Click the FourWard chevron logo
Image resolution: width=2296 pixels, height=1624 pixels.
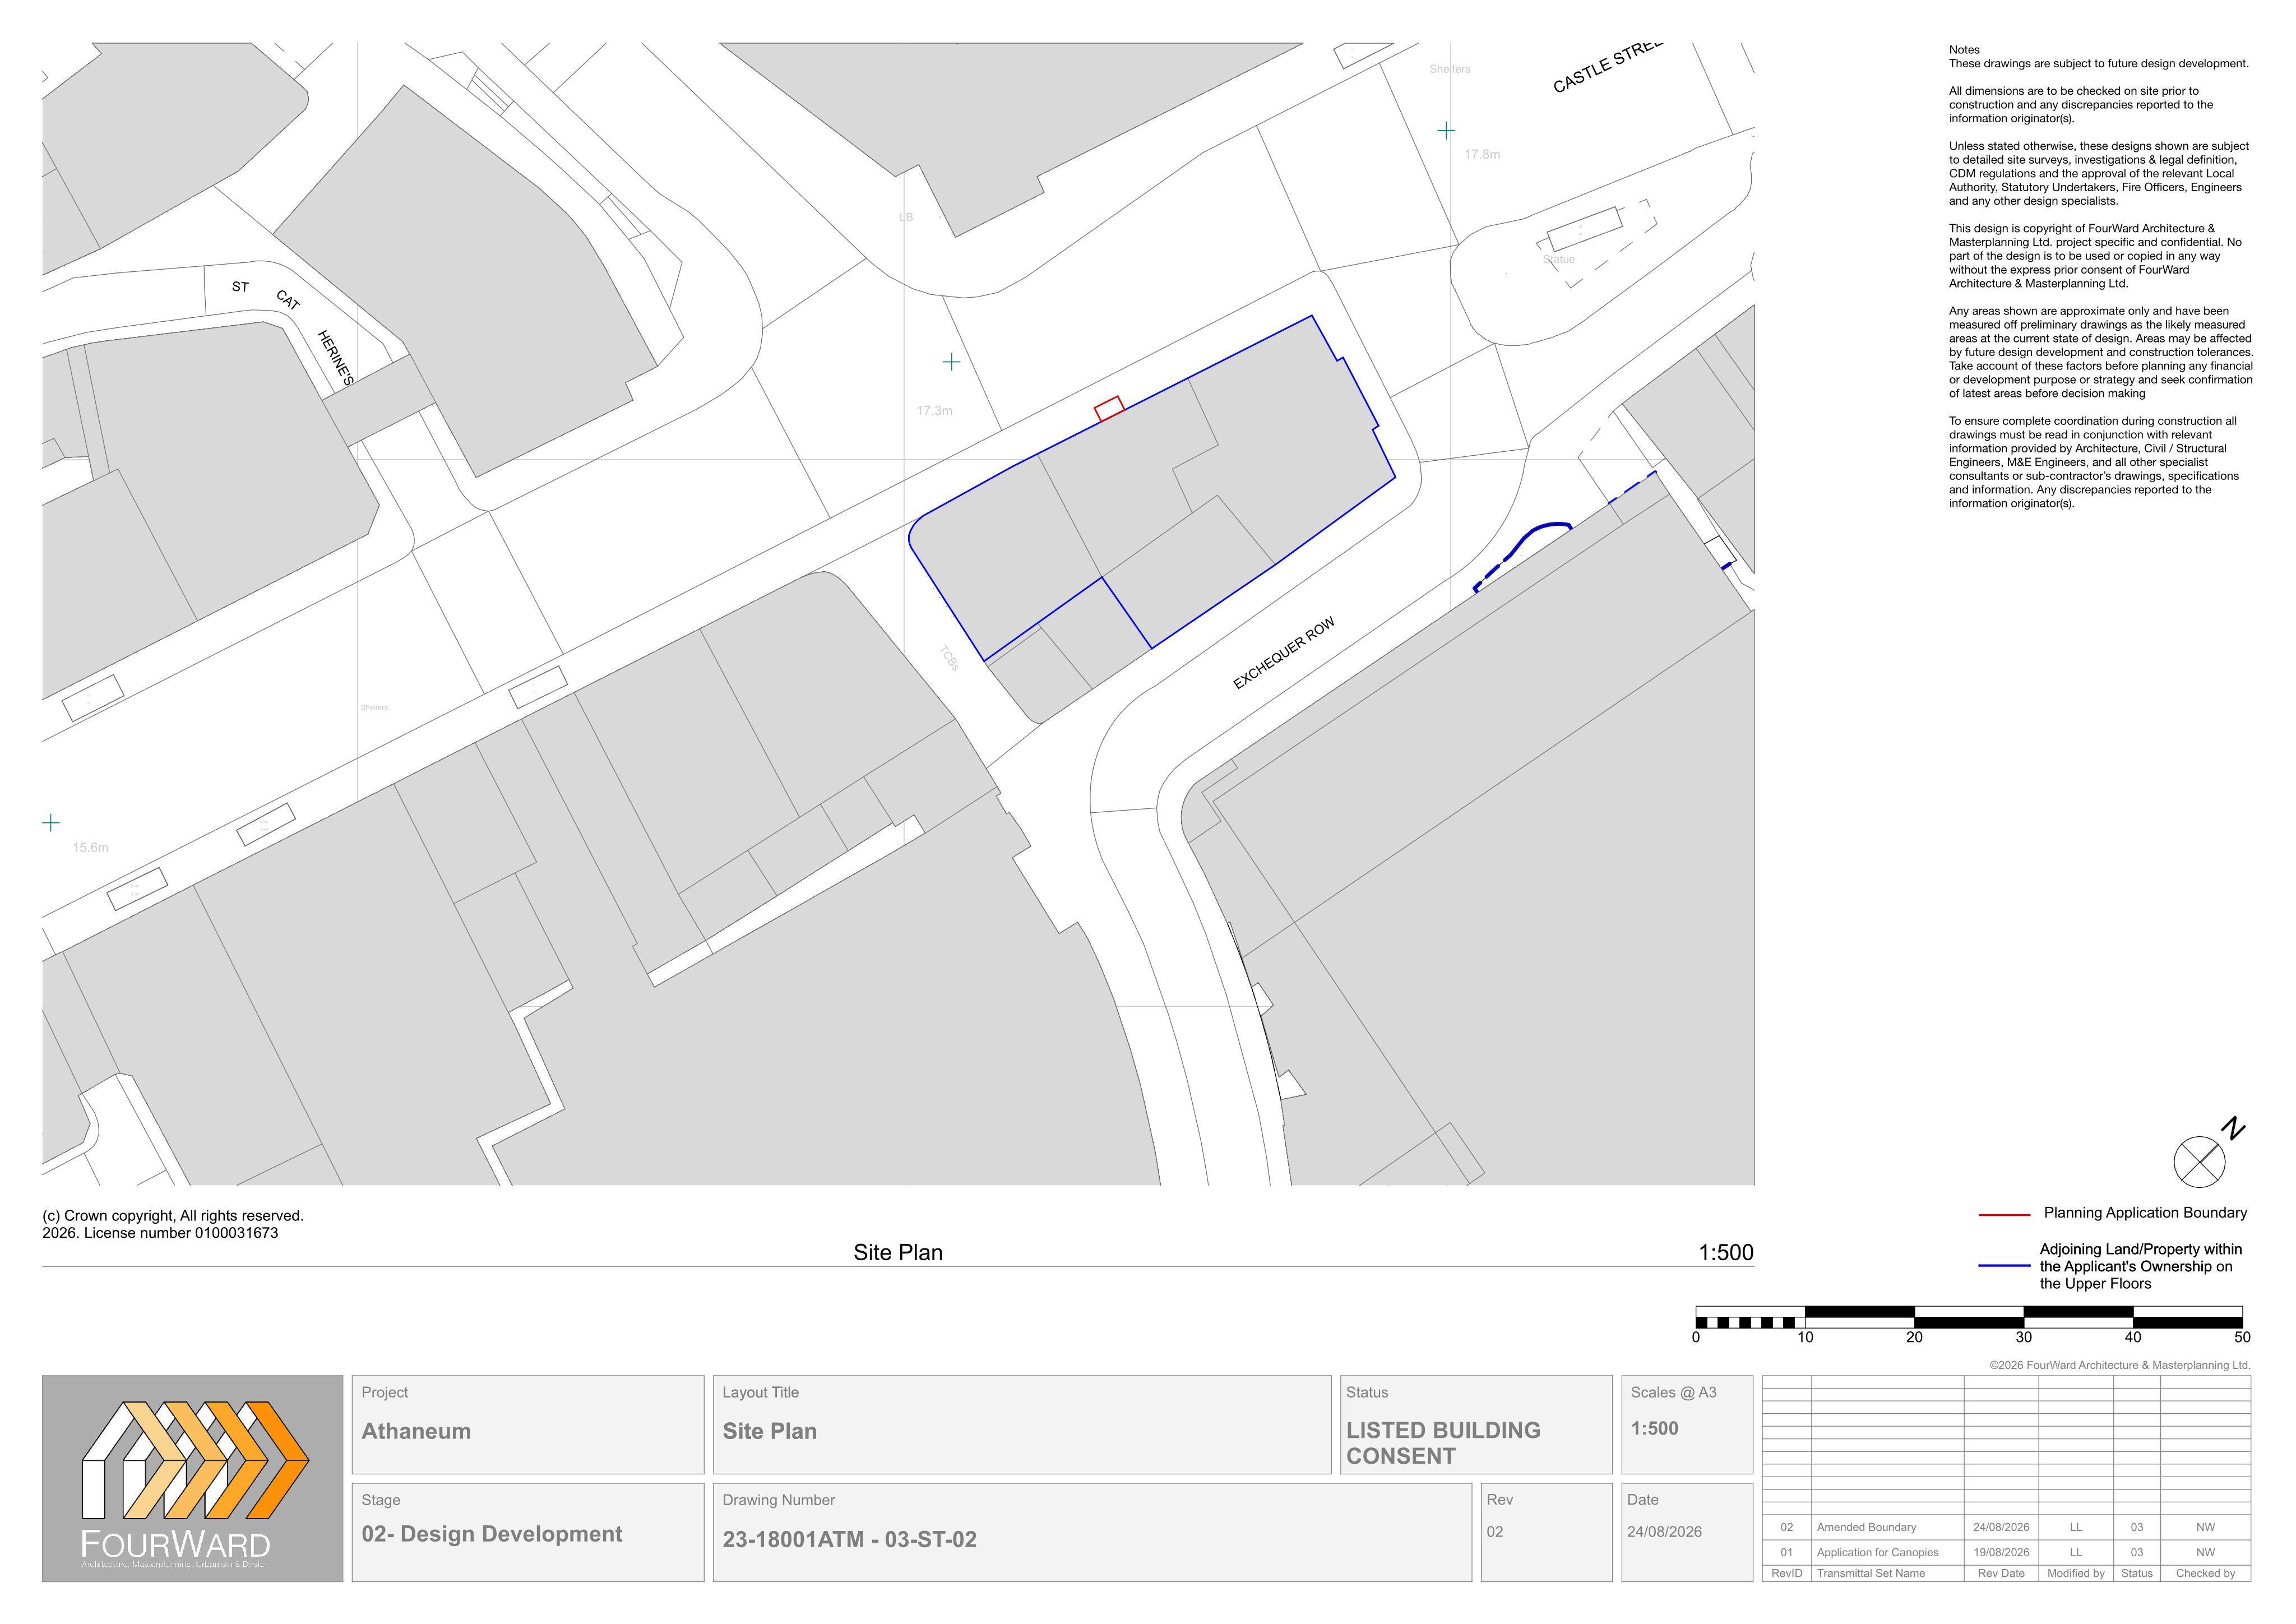pyautogui.click(x=195, y=1459)
